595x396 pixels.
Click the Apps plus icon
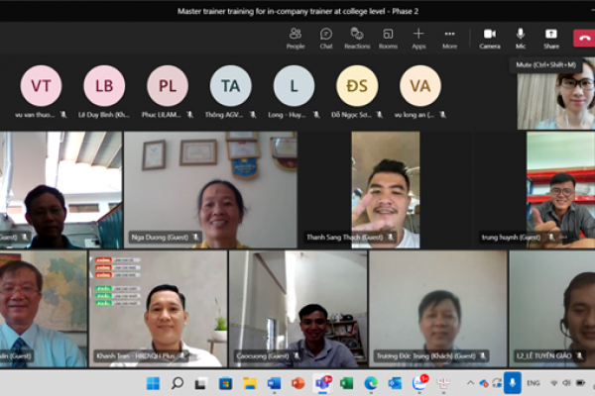418,38
